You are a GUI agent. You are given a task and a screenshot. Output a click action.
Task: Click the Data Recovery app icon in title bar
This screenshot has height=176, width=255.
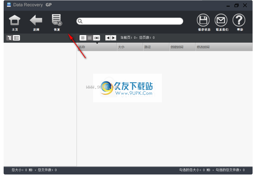(x=9, y=5)
